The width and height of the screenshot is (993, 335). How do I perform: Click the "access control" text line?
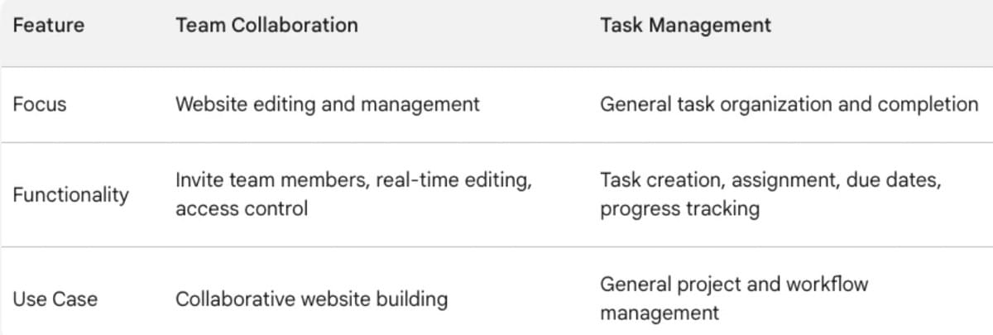click(241, 208)
